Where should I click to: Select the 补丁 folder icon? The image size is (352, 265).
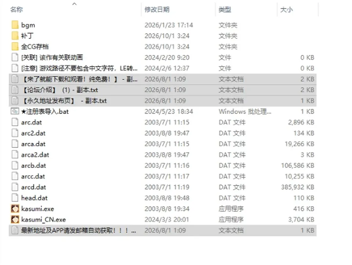pos(15,36)
